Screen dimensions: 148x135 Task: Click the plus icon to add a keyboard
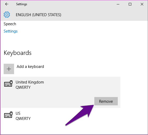[9, 69]
